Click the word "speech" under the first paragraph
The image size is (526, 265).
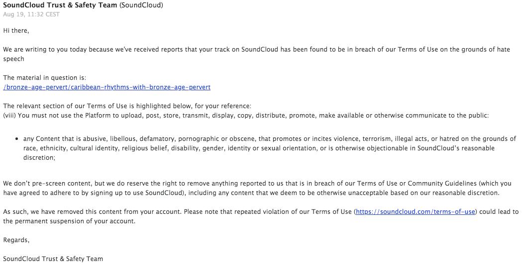13,59
